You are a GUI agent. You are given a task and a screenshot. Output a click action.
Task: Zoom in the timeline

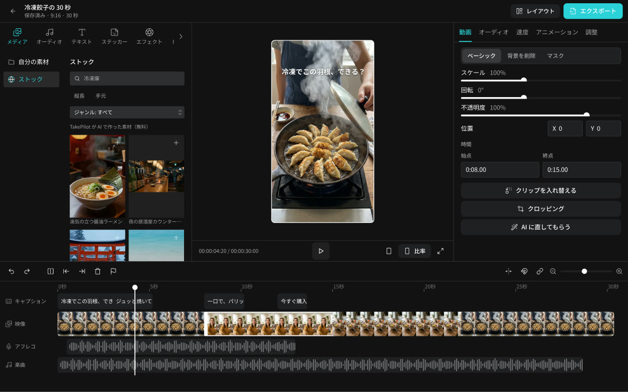click(619, 271)
